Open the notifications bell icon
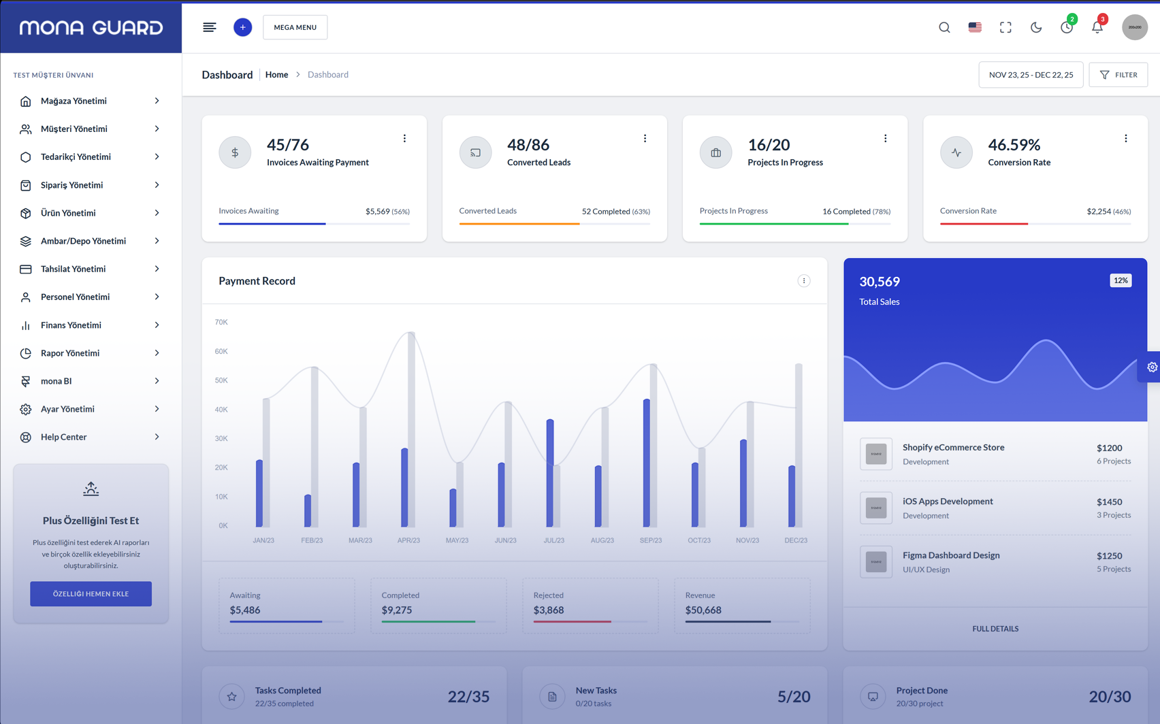The height and width of the screenshot is (724, 1160). click(1097, 27)
